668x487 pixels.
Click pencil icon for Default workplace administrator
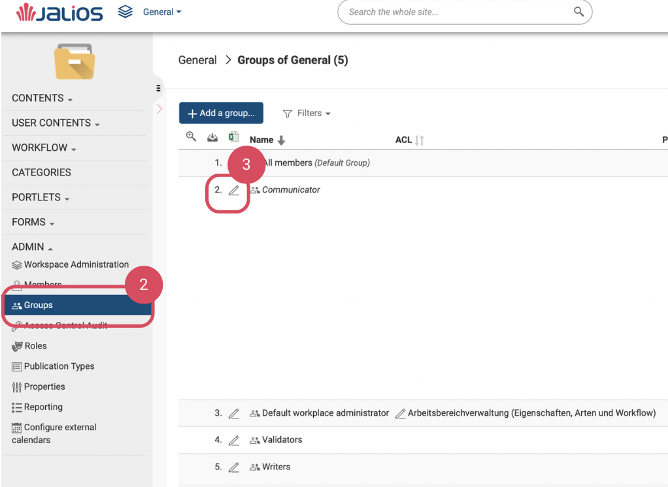coord(234,413)
